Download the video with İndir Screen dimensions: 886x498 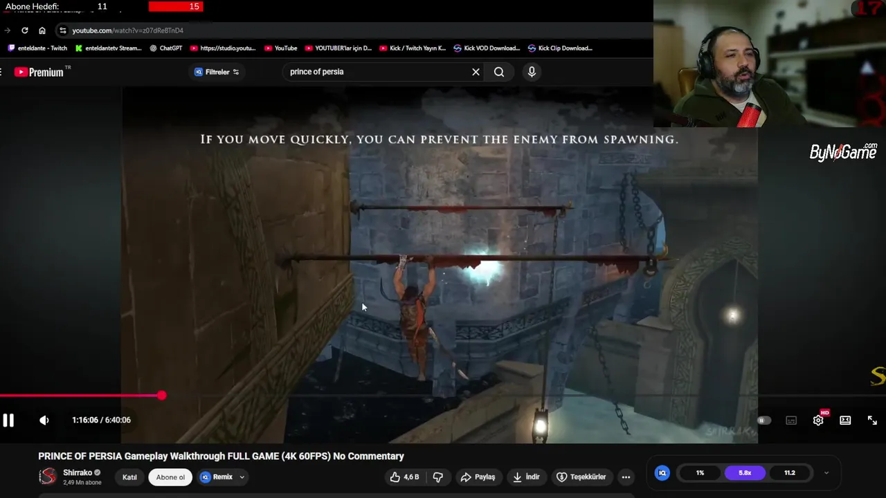(526, 477)
